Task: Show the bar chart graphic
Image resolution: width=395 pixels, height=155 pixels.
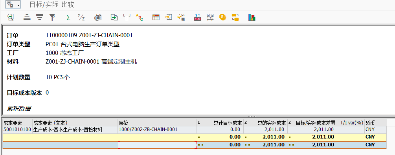Action: coord(252,17)
